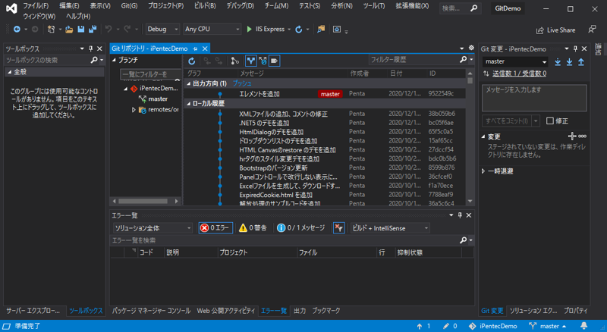Click the フィルター履歴 filter field
607x332 pixels.
click(414, 60)
